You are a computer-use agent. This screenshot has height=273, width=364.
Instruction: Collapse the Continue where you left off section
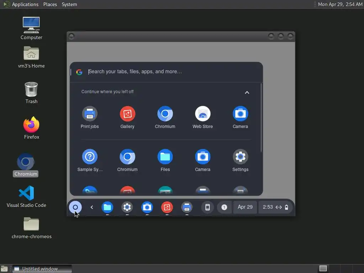[247, 92]
